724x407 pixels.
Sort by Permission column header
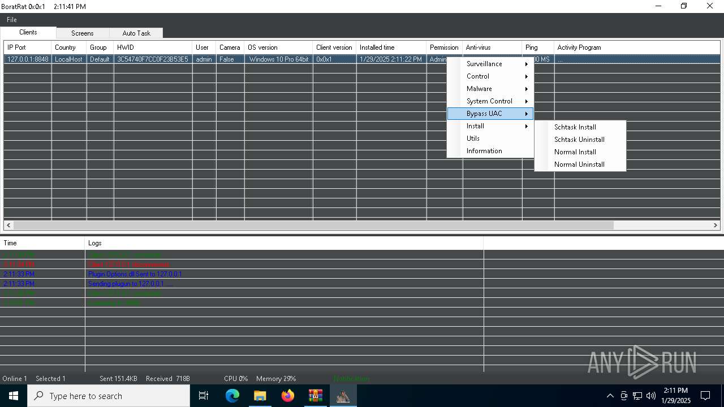pyautogui.click(x=444, y=47)
